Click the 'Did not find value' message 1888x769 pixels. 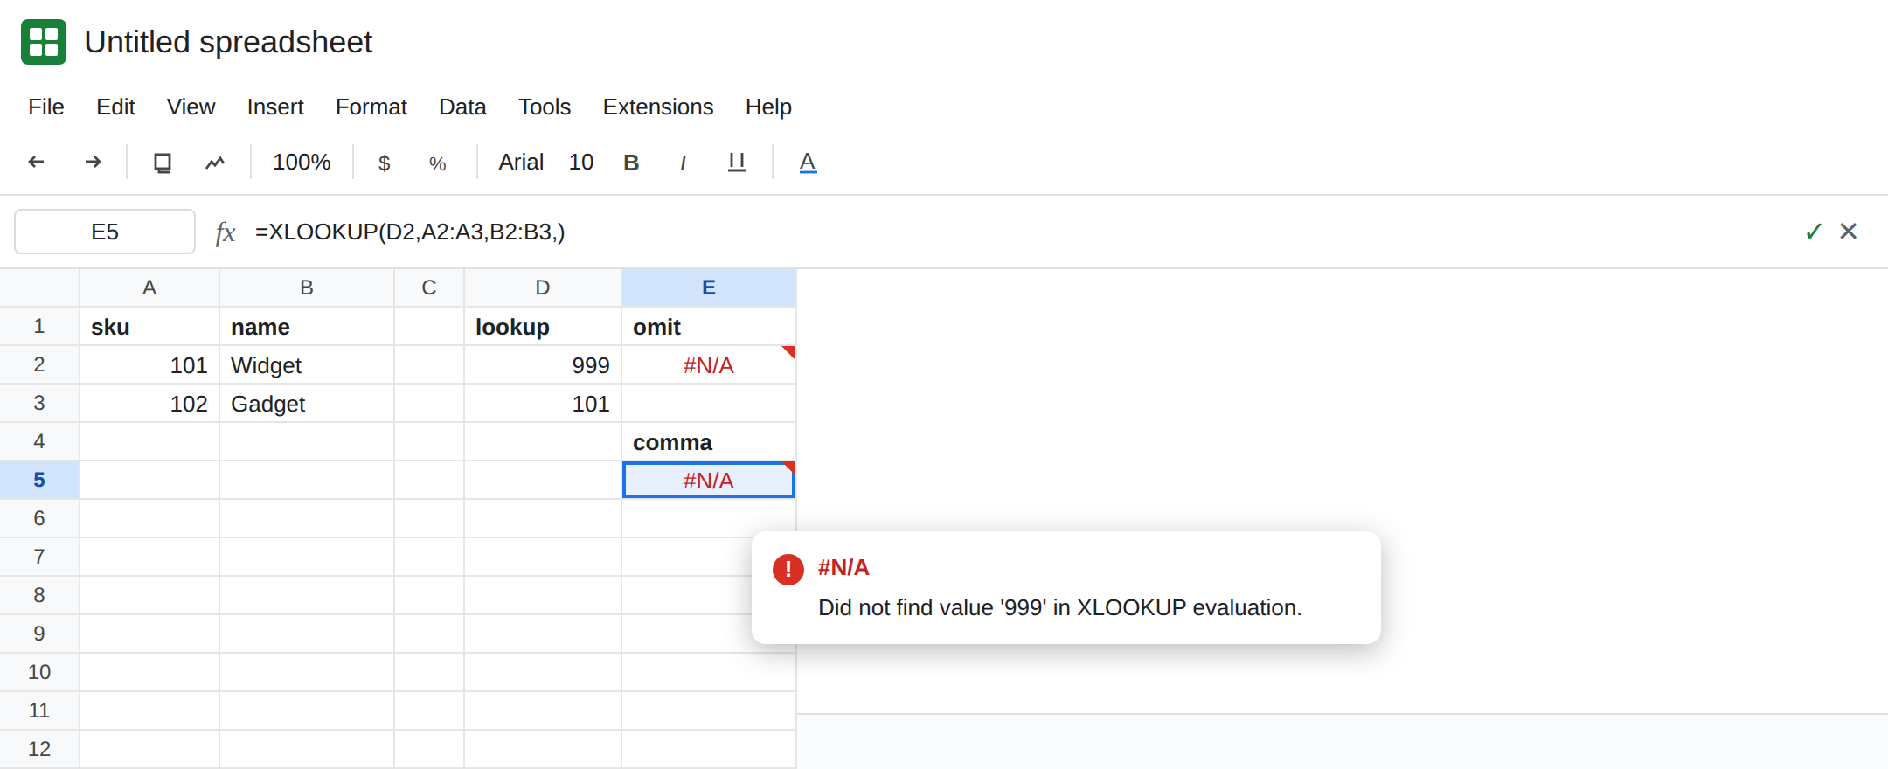(1060, 607)
